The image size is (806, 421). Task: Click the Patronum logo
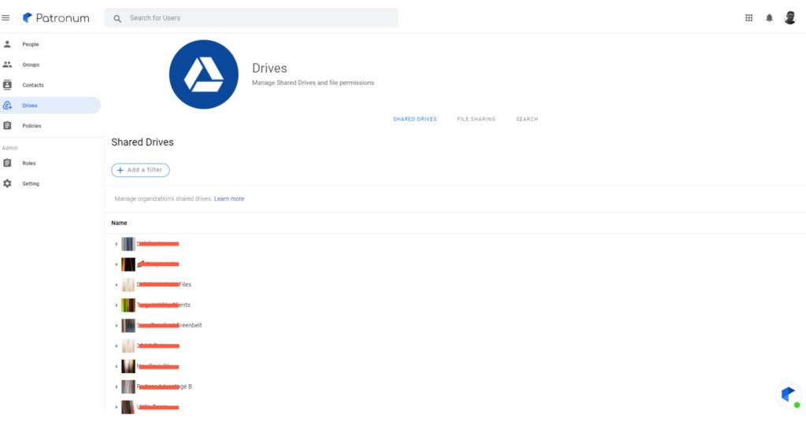click(56, 18)
